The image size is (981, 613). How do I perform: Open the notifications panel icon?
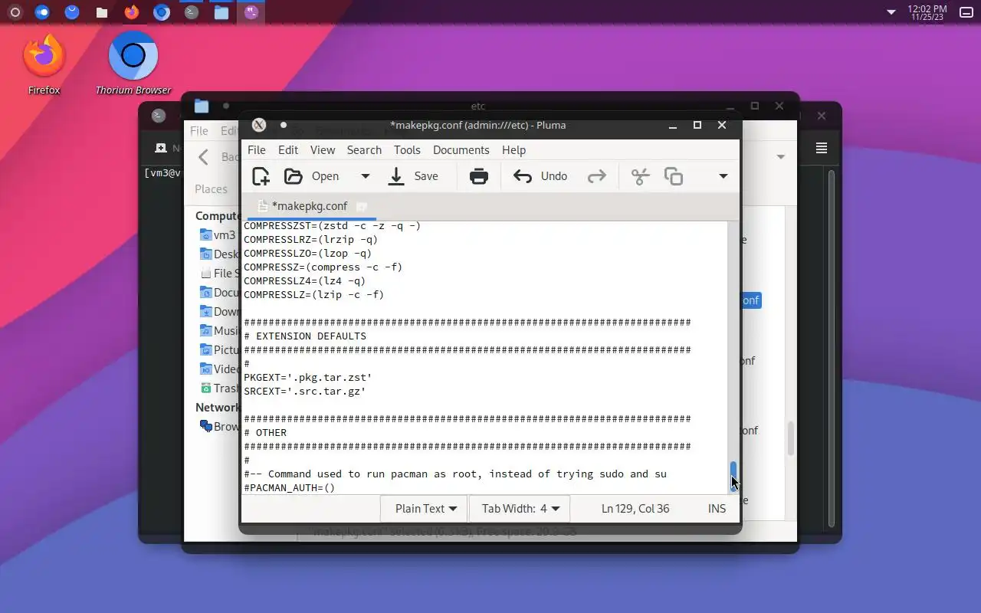(966, 12)
